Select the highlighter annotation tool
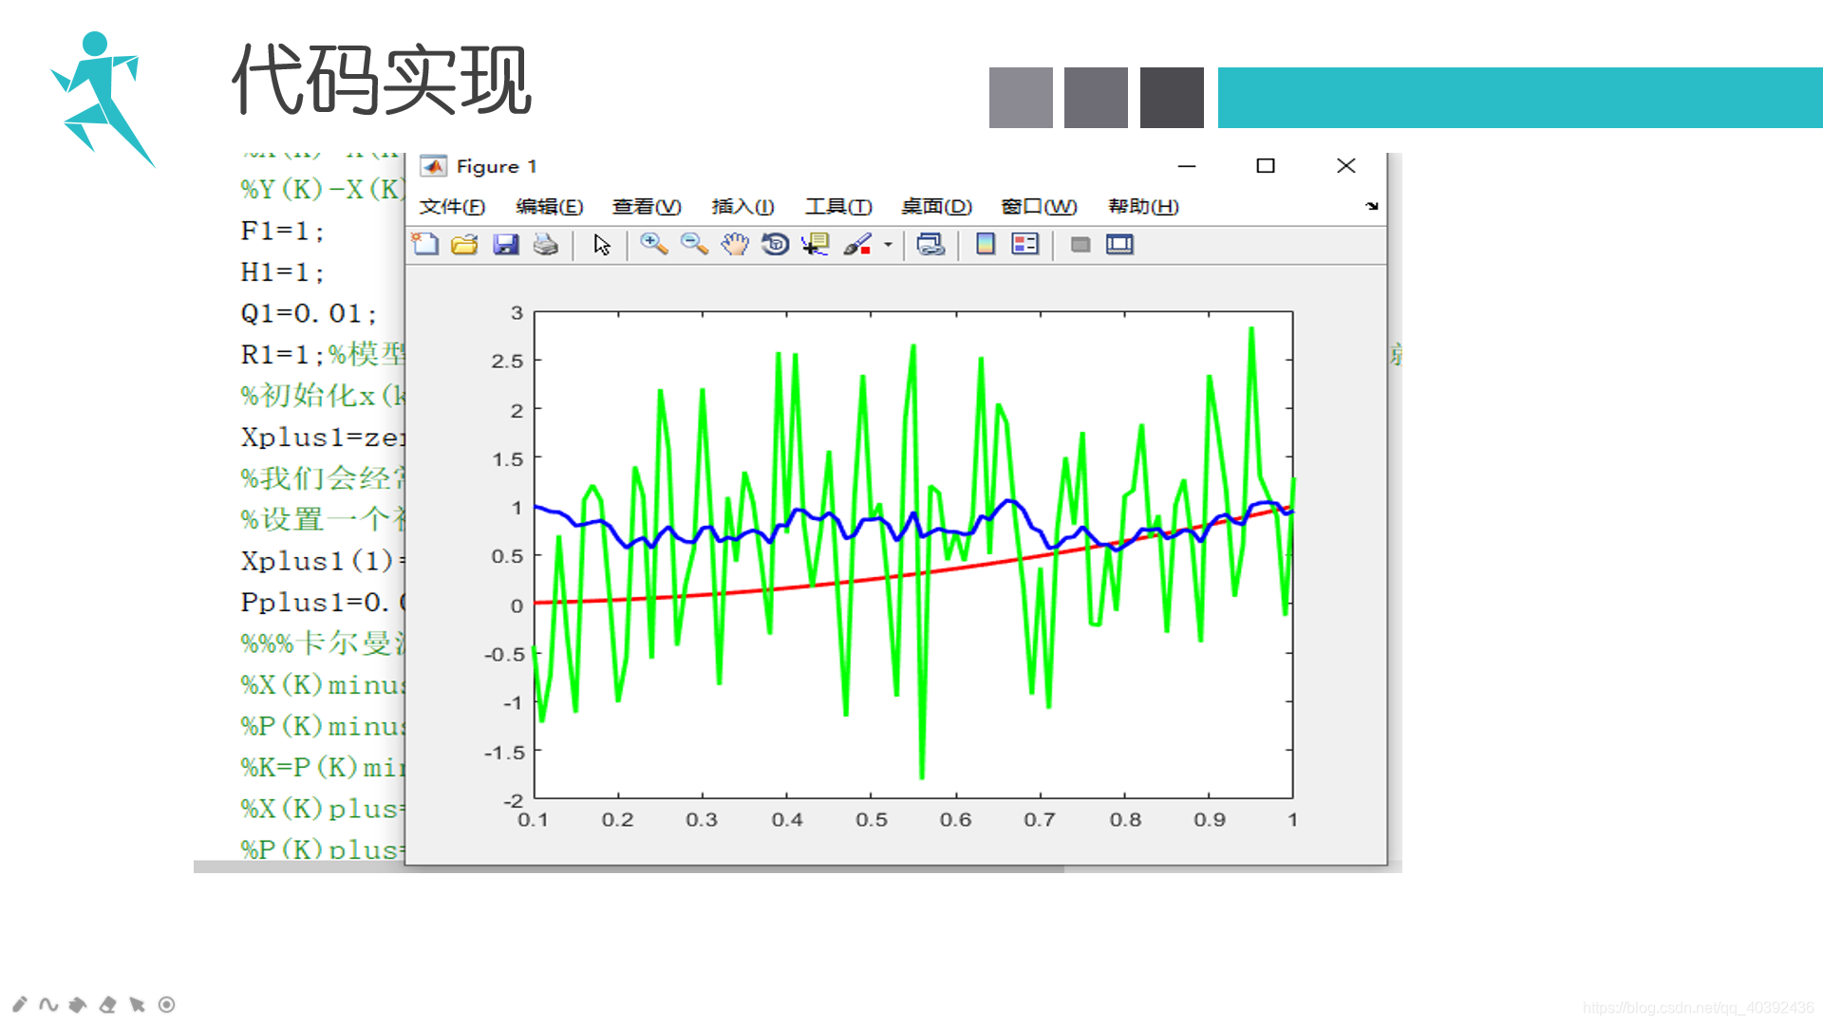This screenshot has width=1823, height=1025. point(78,1004)
